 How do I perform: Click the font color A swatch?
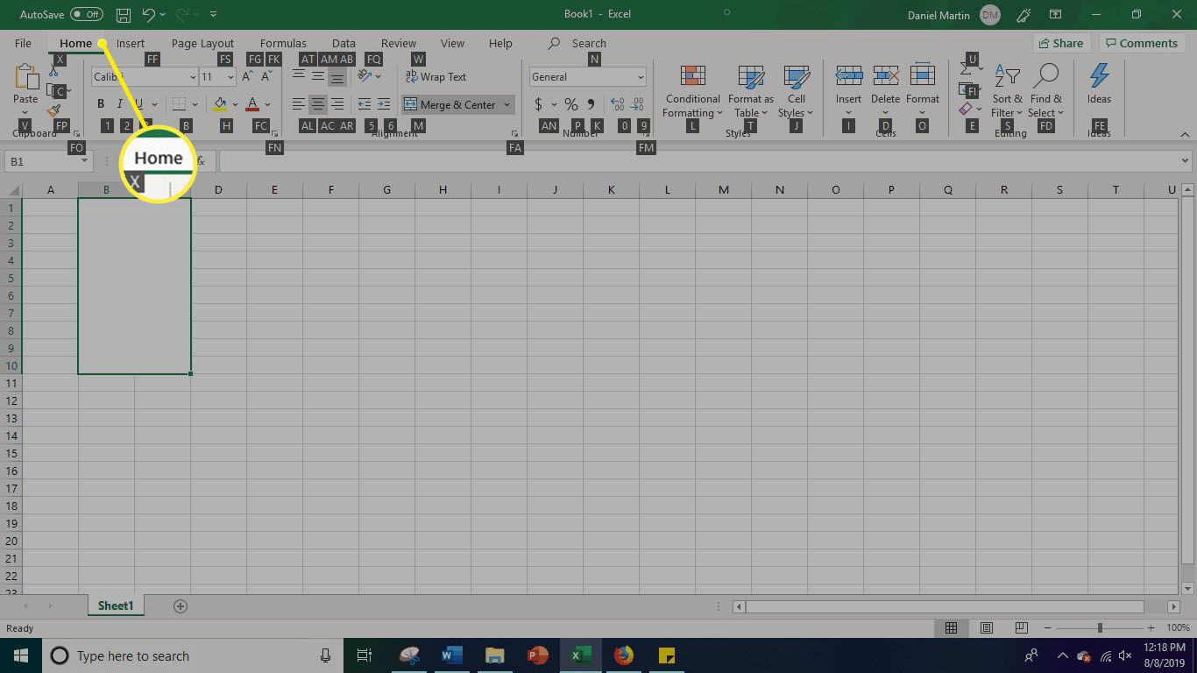pyautogui.click(x=252, y=104)
